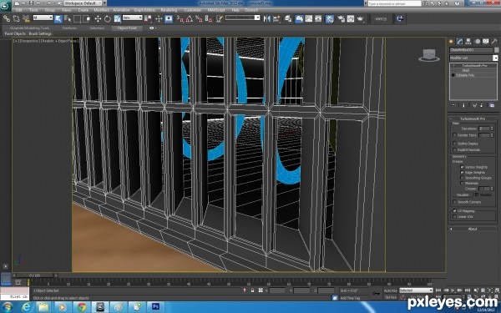This screenshot has height=313, width=501.
Task: Open the selection filter All dropdown
Action: click(43, 18)
